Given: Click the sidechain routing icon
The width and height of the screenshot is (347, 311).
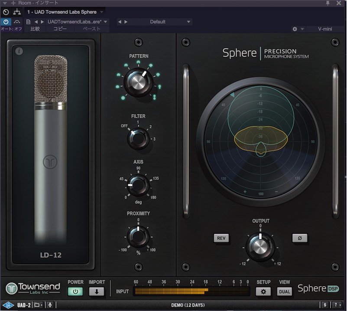Looking at the screenshot, I should (17, 12).
